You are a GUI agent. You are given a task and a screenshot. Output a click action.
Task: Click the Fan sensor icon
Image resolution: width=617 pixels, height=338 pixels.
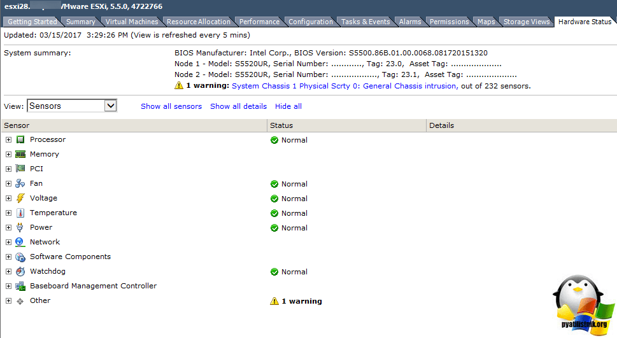tap(20, 183)
